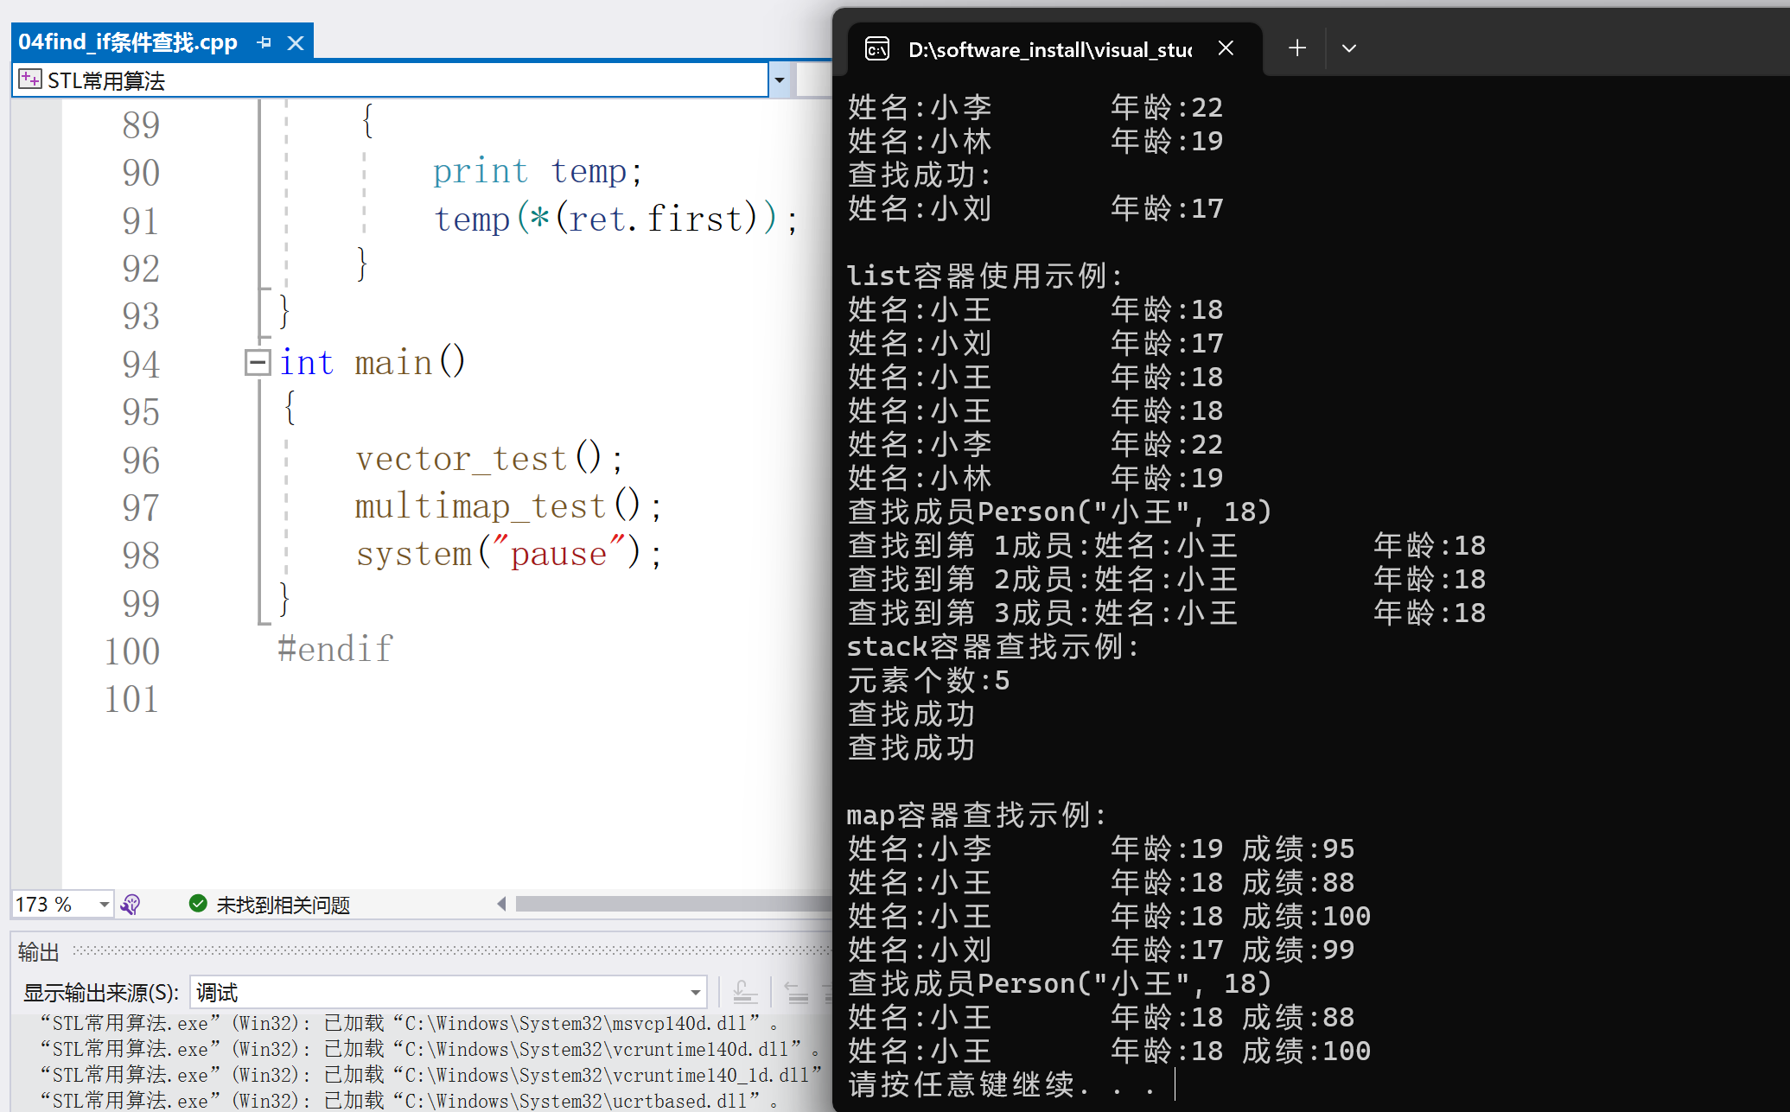Expand the terminal profiles chevron dropdown
The image size is (1790, 1112).
click(1348, 48)
